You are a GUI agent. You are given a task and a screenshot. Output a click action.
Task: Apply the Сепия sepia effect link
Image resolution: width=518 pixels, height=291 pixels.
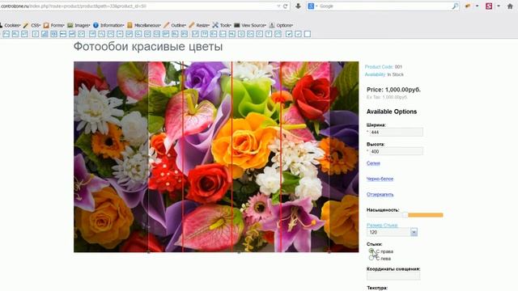pyautogui.click(x=373, y=163)
